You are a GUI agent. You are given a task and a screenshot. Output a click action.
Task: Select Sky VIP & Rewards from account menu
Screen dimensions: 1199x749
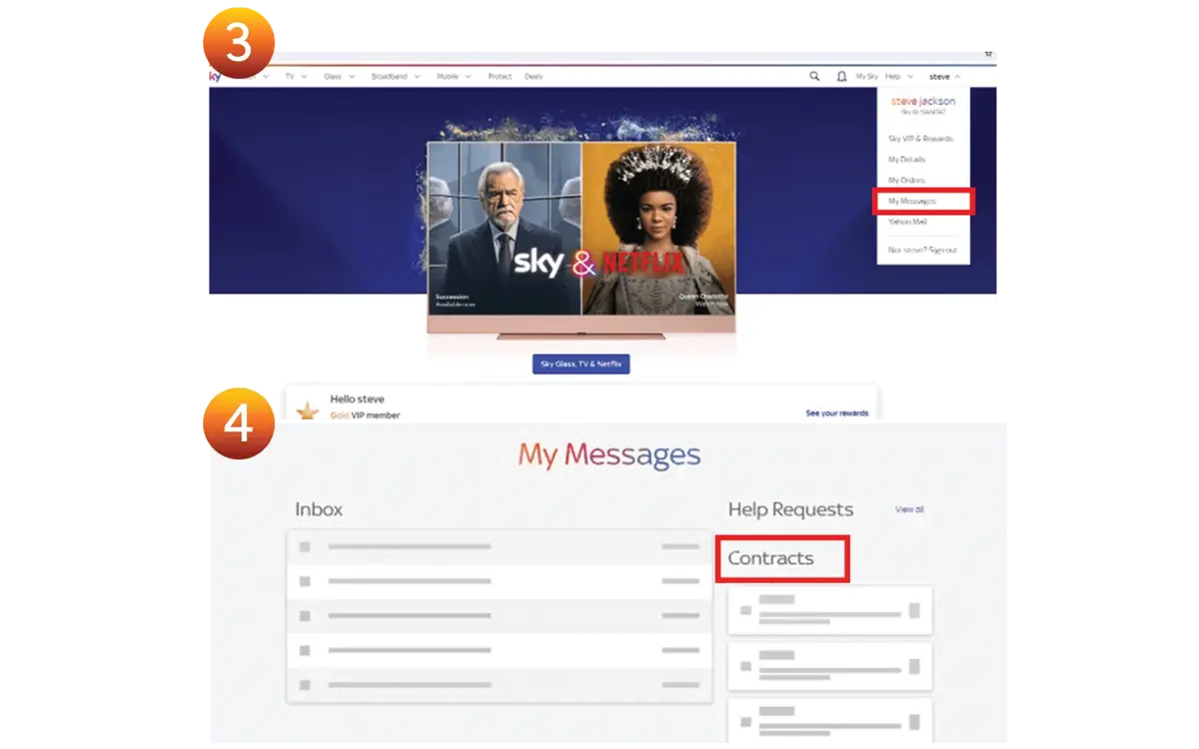coord(920,139)
